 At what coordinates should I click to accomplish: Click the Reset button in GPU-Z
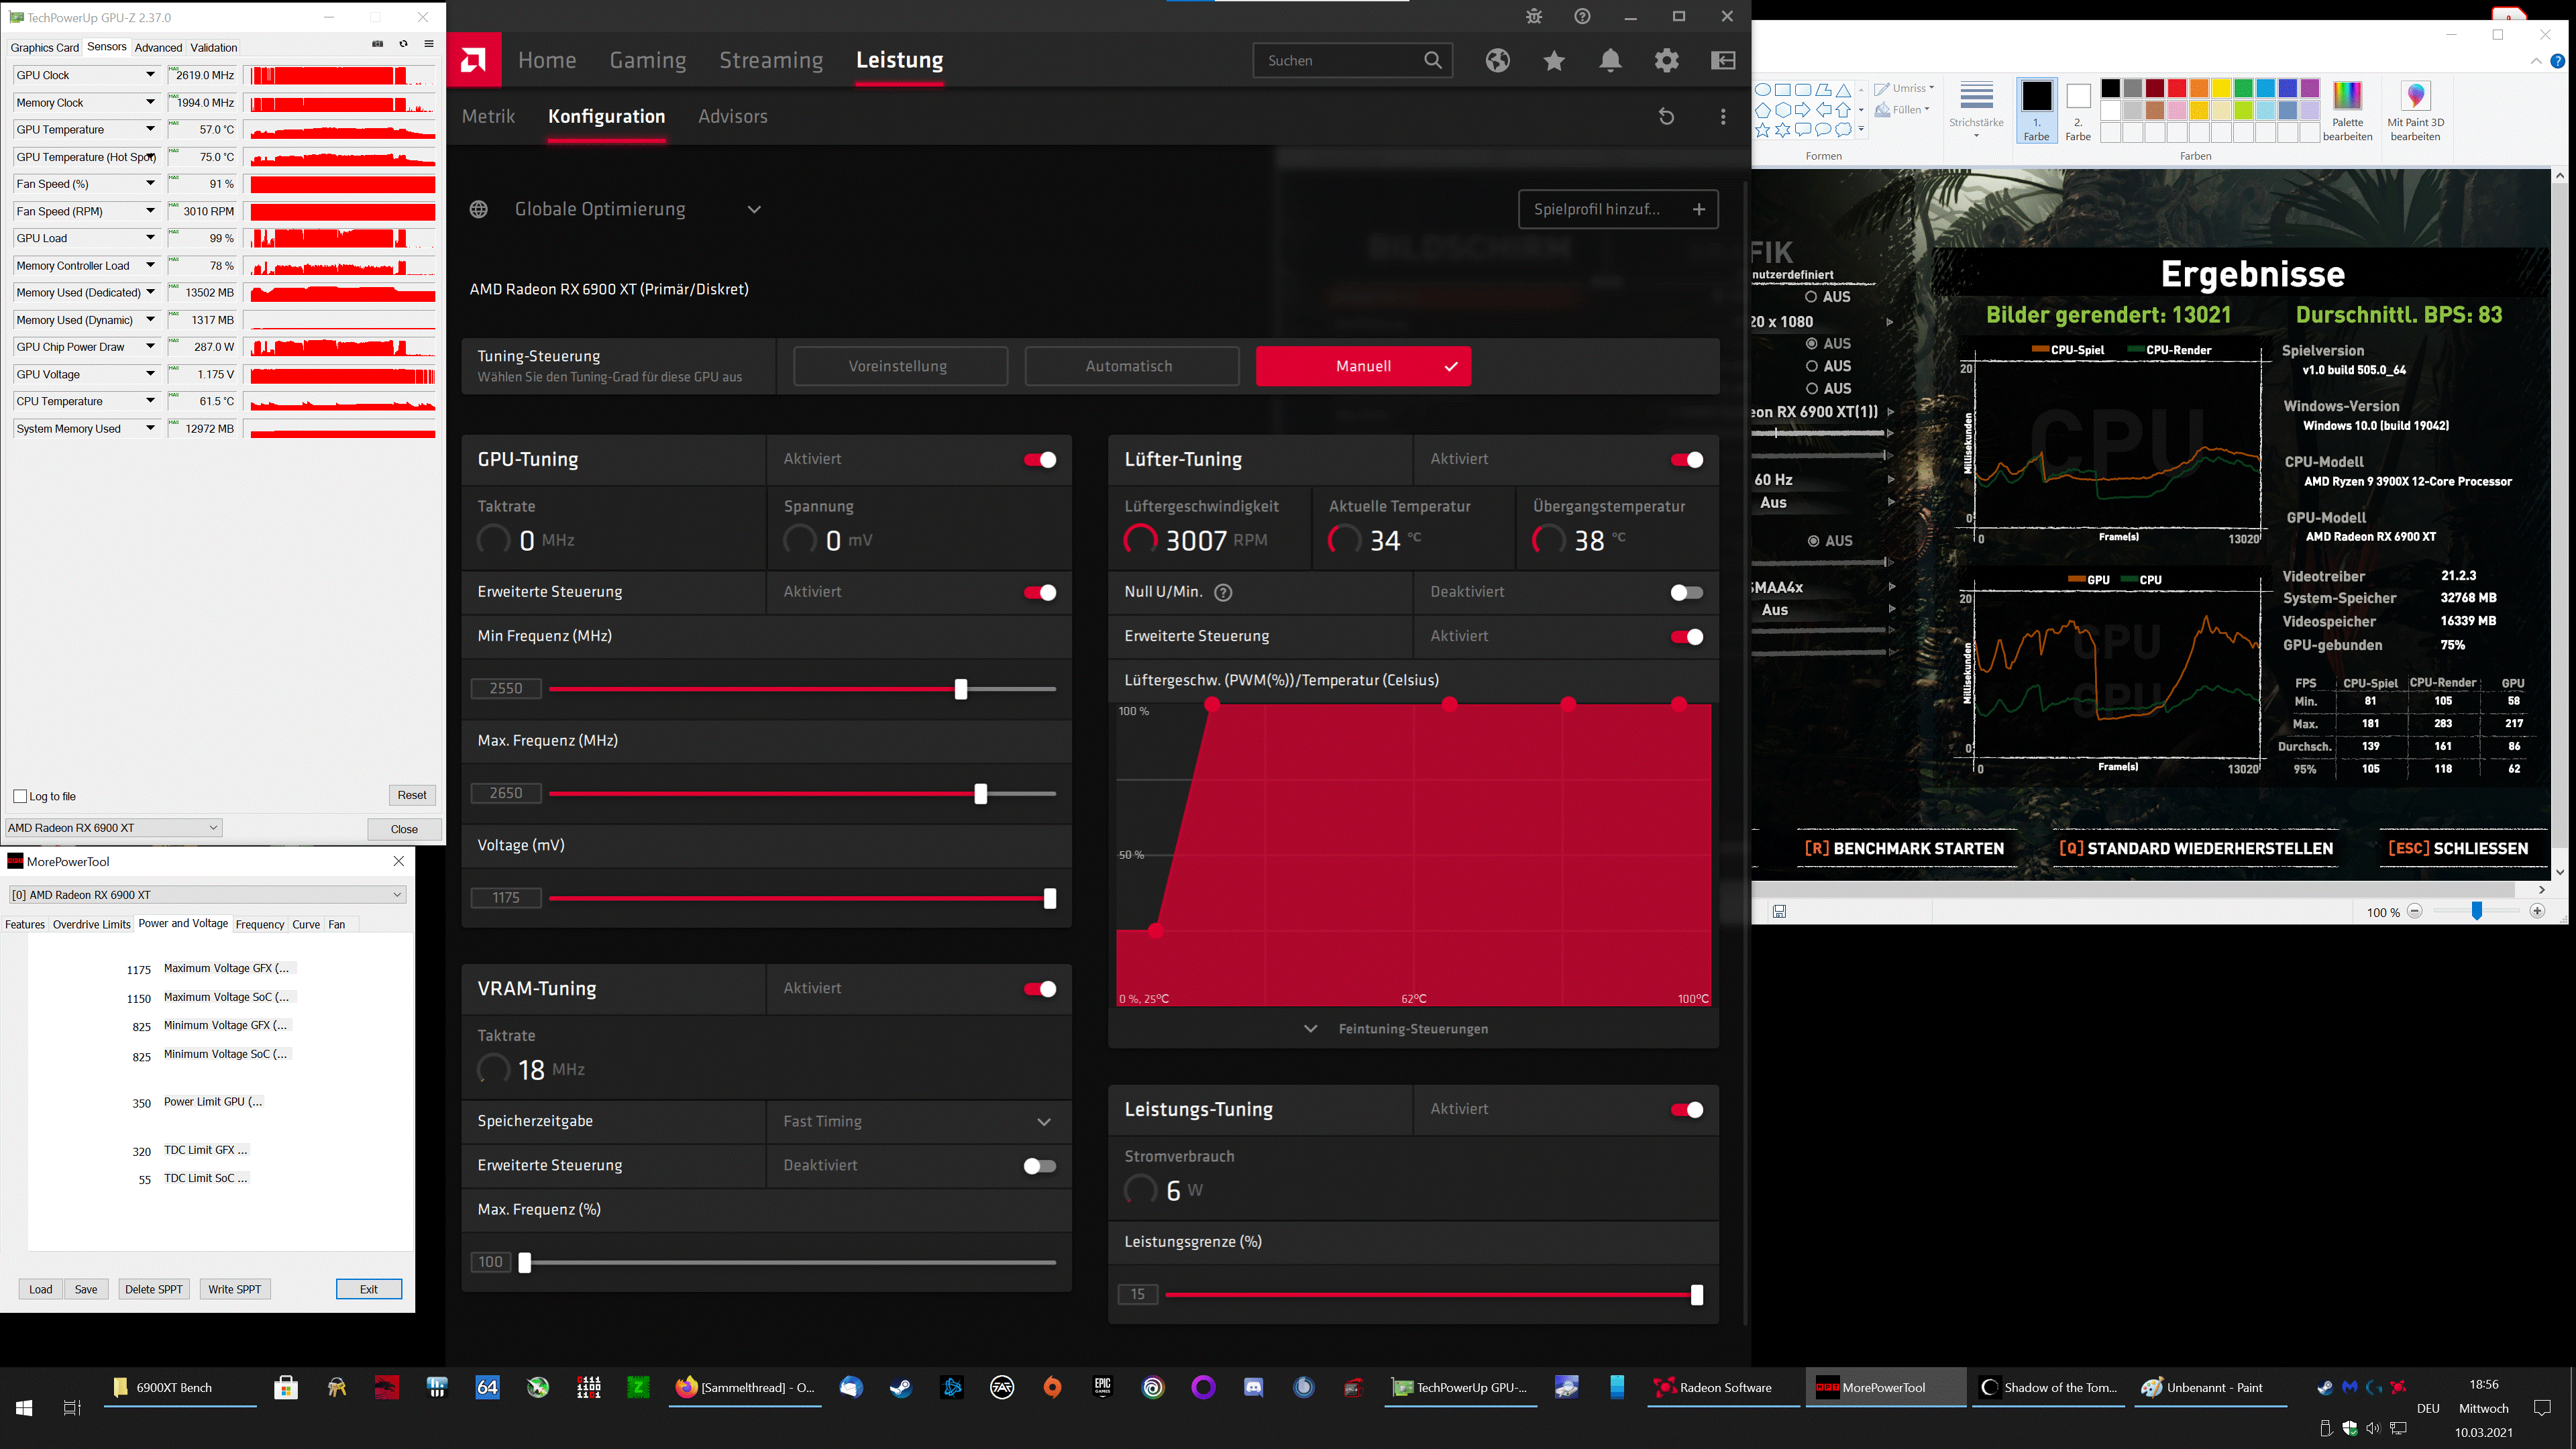[x=412, y=795]
